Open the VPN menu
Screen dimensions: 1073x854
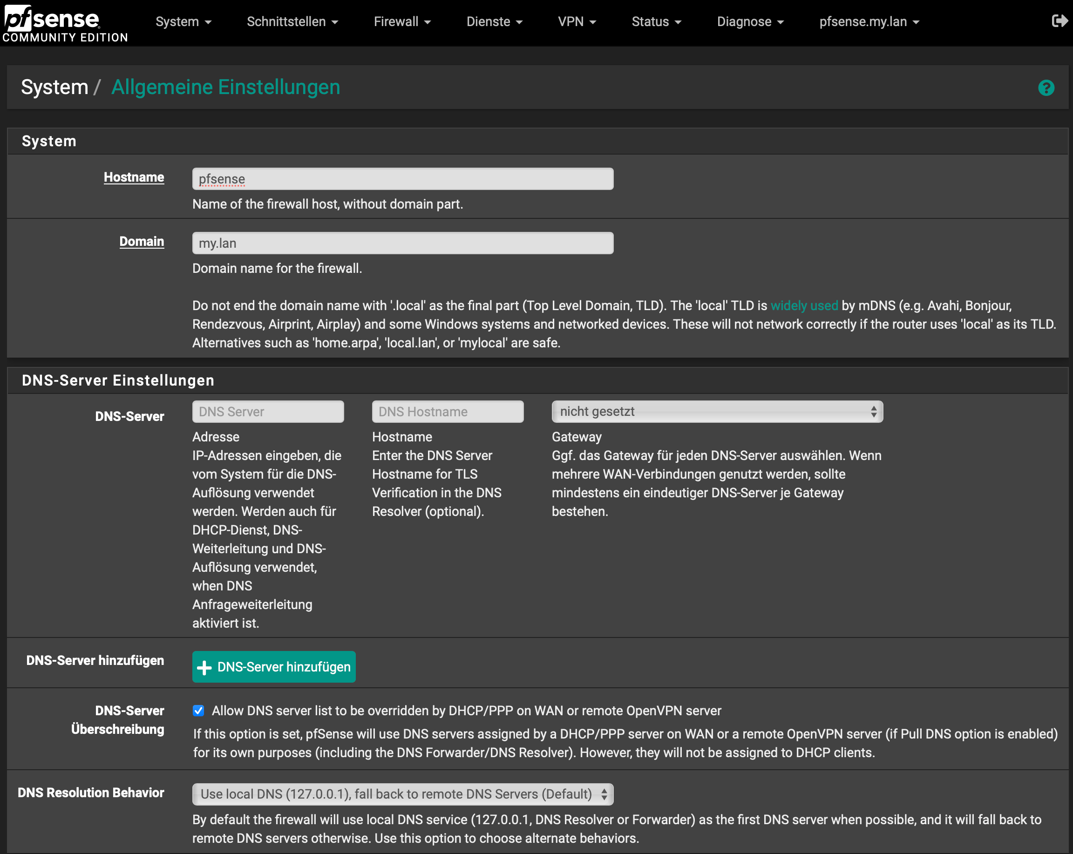click(577, 22)
